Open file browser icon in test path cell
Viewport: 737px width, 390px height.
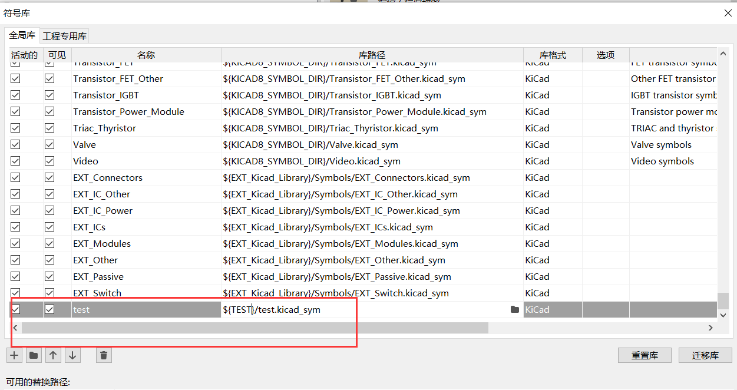(515, 309)
